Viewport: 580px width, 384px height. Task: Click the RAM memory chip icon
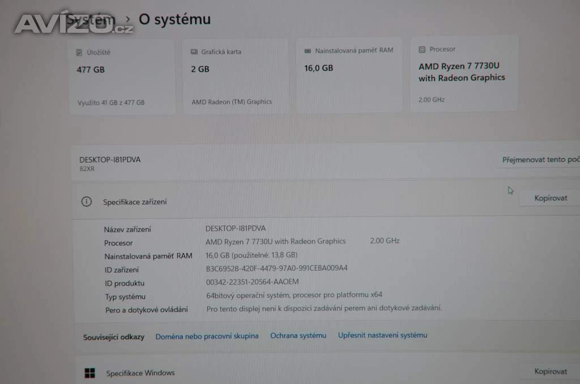coord(308,50)
